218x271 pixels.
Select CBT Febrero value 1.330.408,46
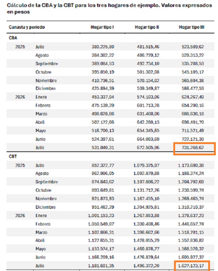point(146,224)
